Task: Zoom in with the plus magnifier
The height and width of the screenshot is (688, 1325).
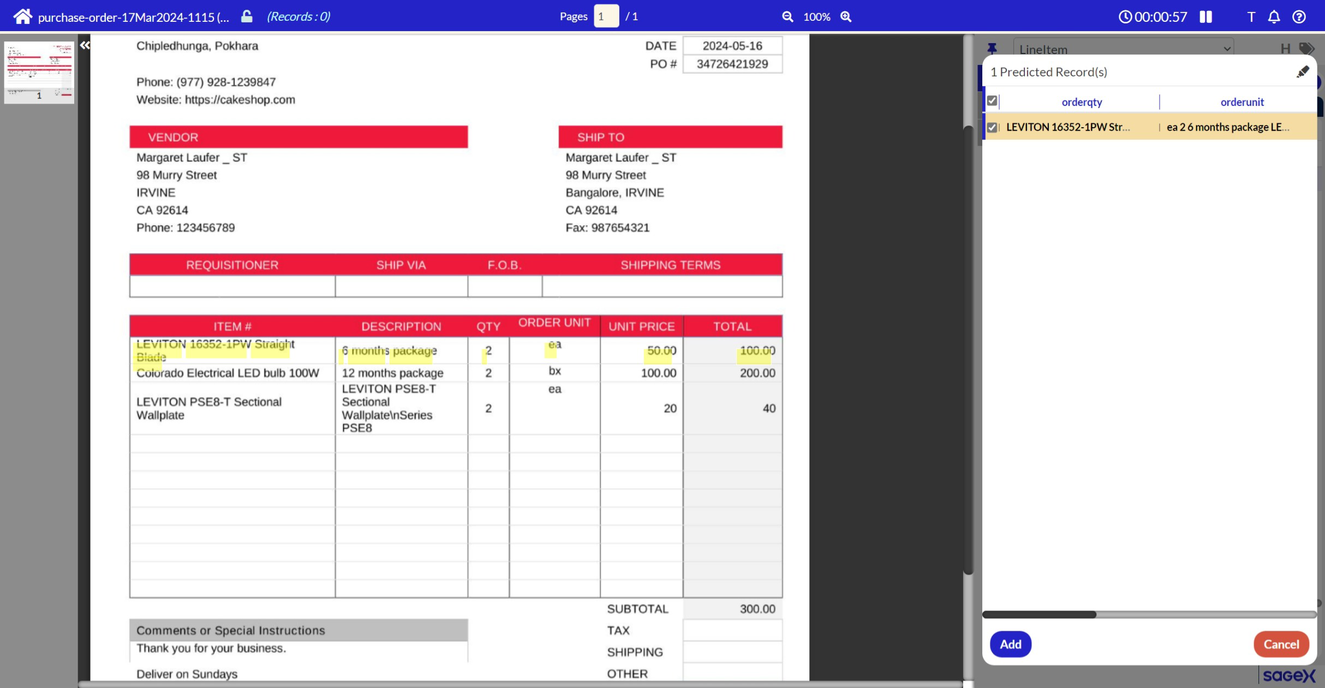Action: (846, 16)
